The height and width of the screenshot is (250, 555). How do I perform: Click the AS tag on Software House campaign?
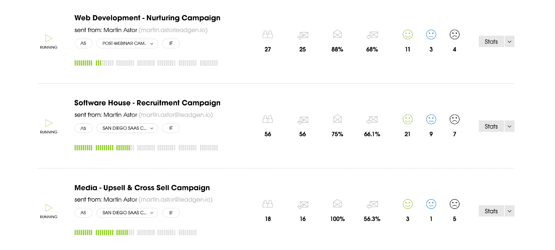tap(83, 128)
